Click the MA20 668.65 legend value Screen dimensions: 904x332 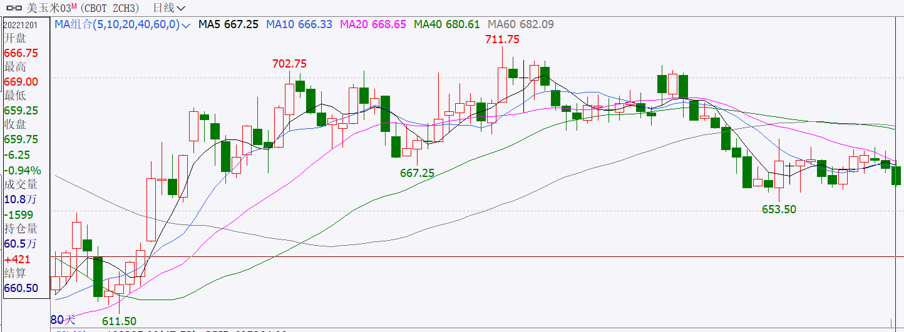373,24
